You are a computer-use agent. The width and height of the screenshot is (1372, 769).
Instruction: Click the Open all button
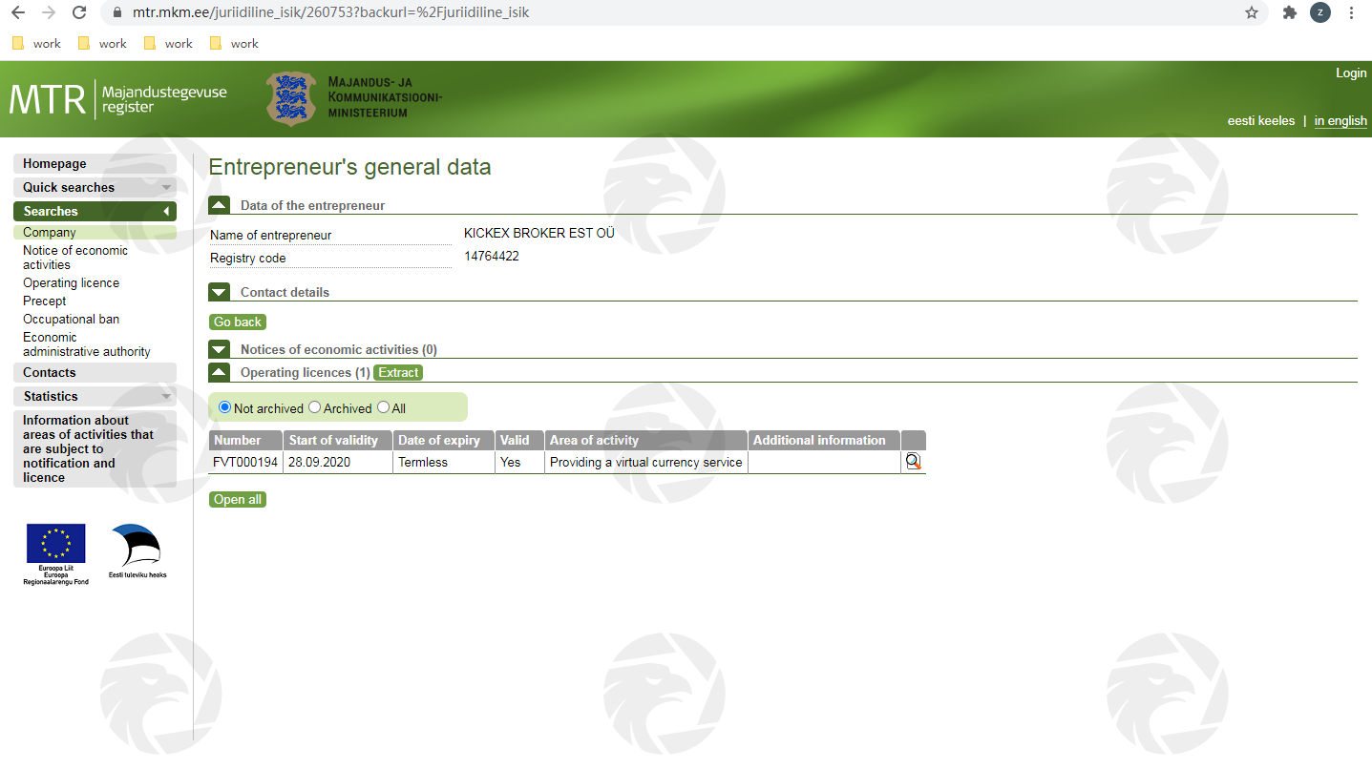[238, 499]
